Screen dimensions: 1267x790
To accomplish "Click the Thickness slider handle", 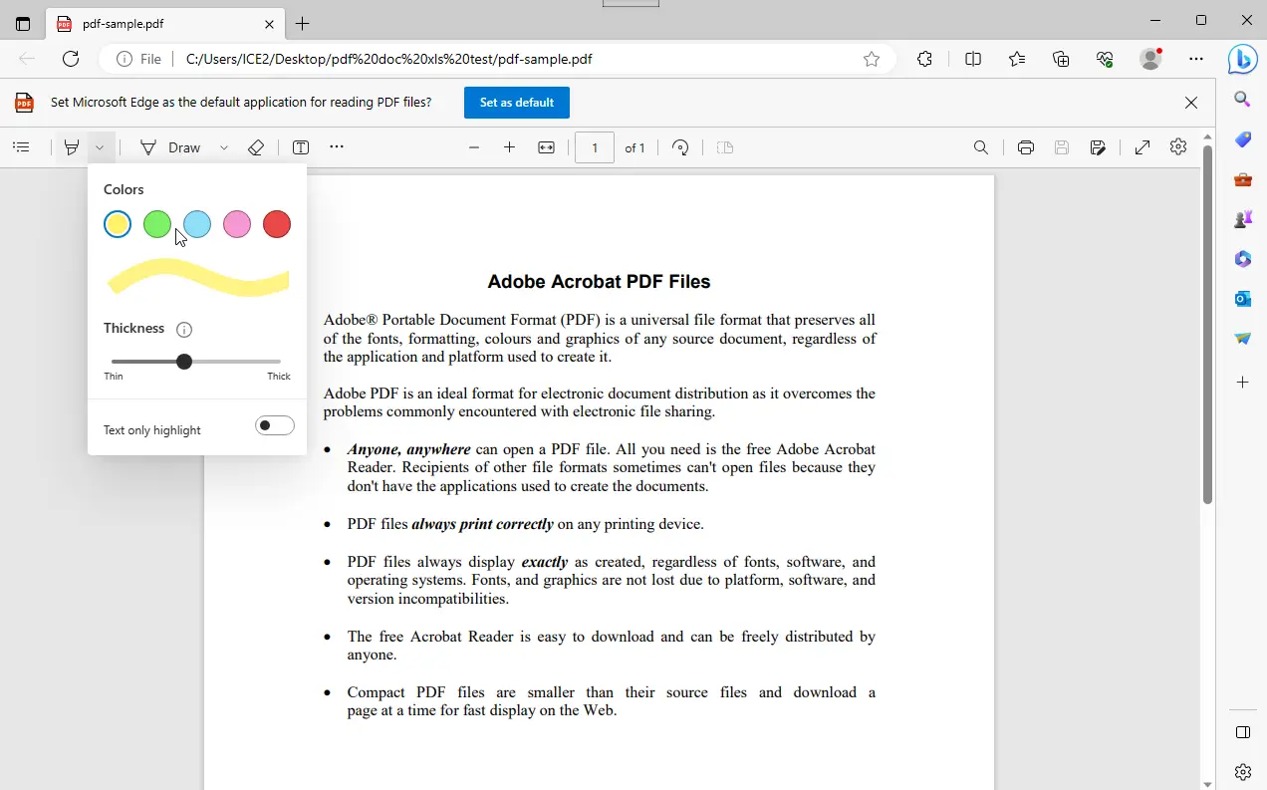I will tap(184, 362).
